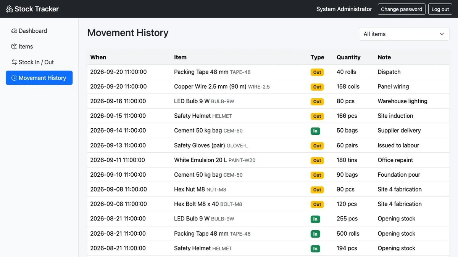The height and width of the screenshot is (257, 458).
Task: Click the 166 pcs quantity
Action: pyautogui.click(x=347, y=116)
